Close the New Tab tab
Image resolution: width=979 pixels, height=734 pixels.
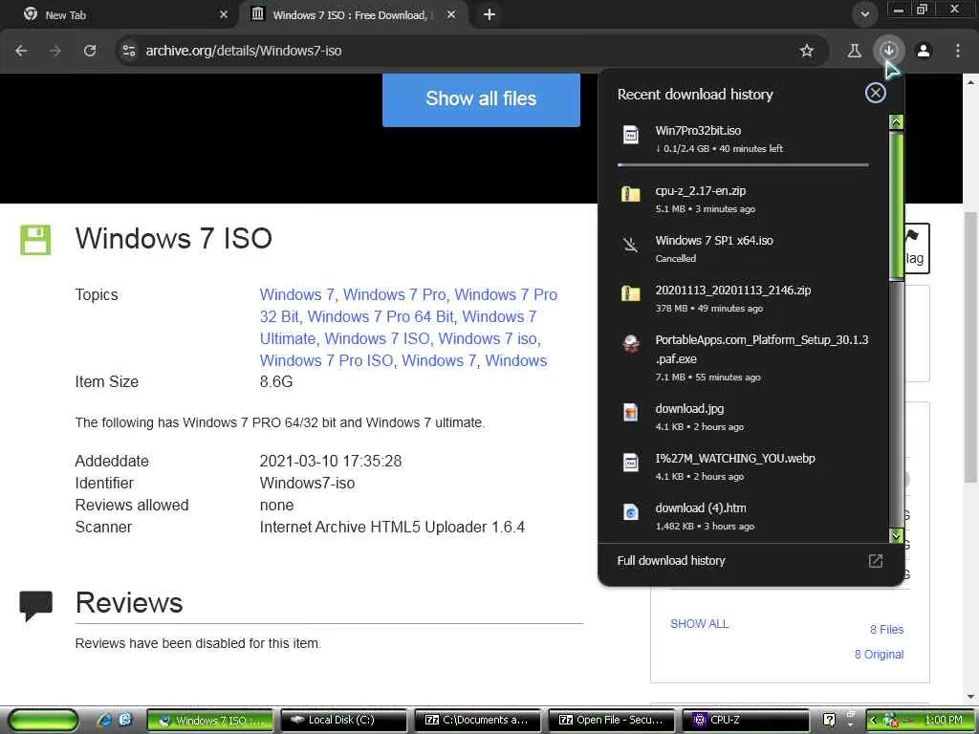point(224,14)
